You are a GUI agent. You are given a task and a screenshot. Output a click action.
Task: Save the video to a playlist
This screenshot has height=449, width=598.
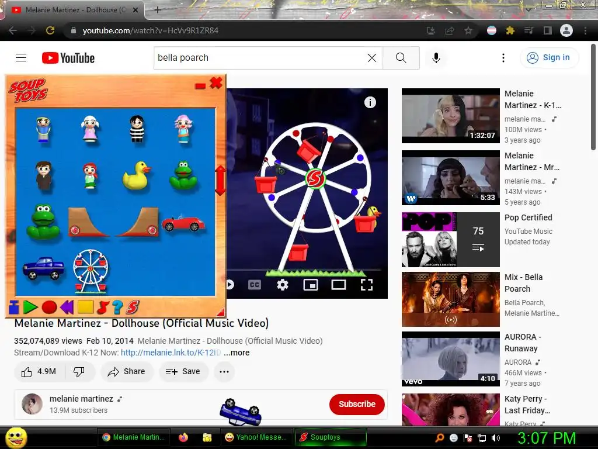pos(183,371)
